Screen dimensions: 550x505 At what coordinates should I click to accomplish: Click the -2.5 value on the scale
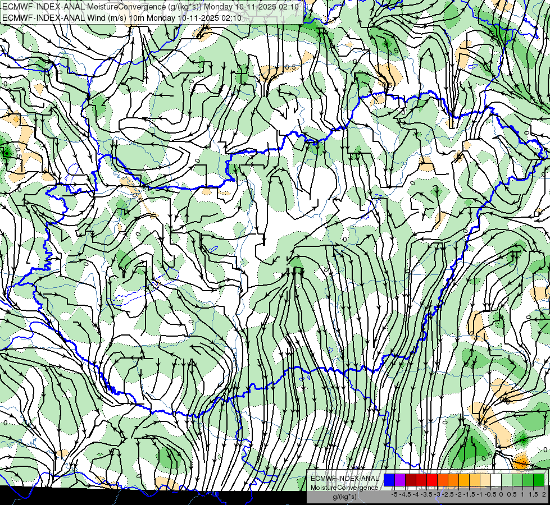tap(448, 494)
